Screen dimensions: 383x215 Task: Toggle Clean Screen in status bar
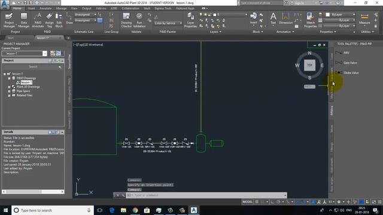point(373,202)
